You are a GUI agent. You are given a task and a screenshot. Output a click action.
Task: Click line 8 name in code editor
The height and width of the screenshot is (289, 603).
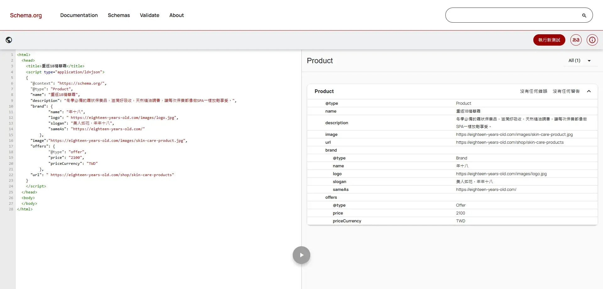click(x=55, y=95)
